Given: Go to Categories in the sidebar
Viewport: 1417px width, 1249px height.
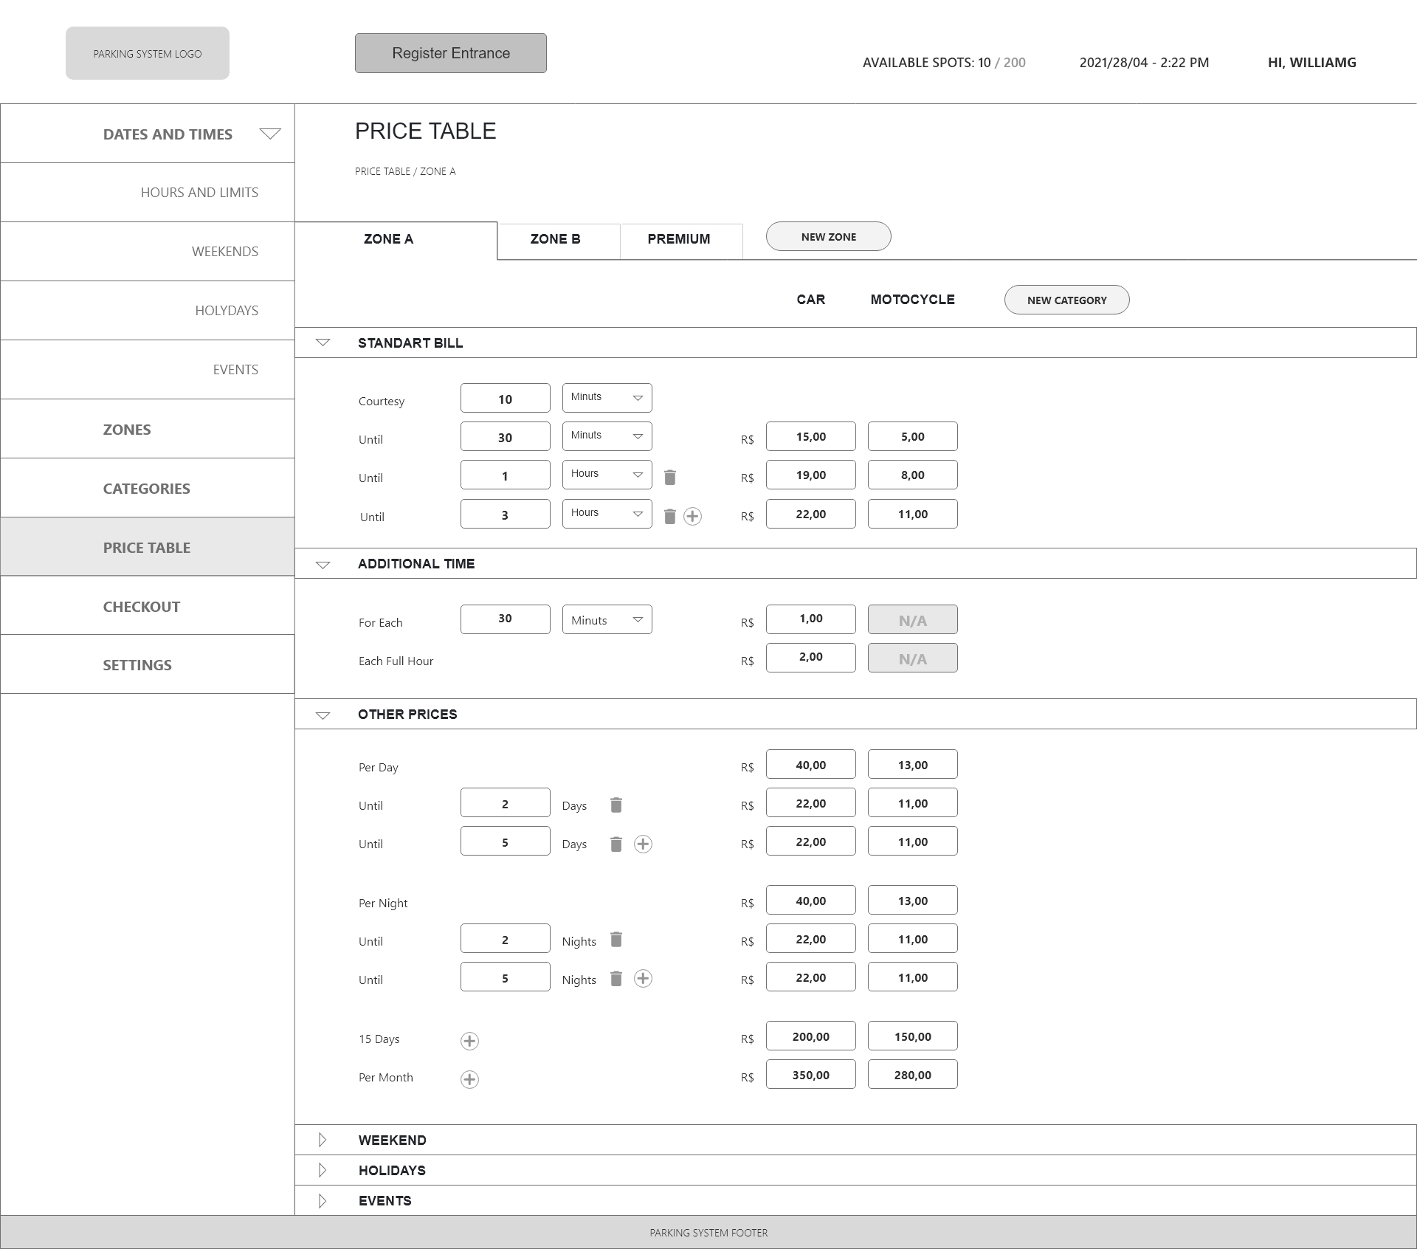Looking at the screenshot, I should (148, 488).
